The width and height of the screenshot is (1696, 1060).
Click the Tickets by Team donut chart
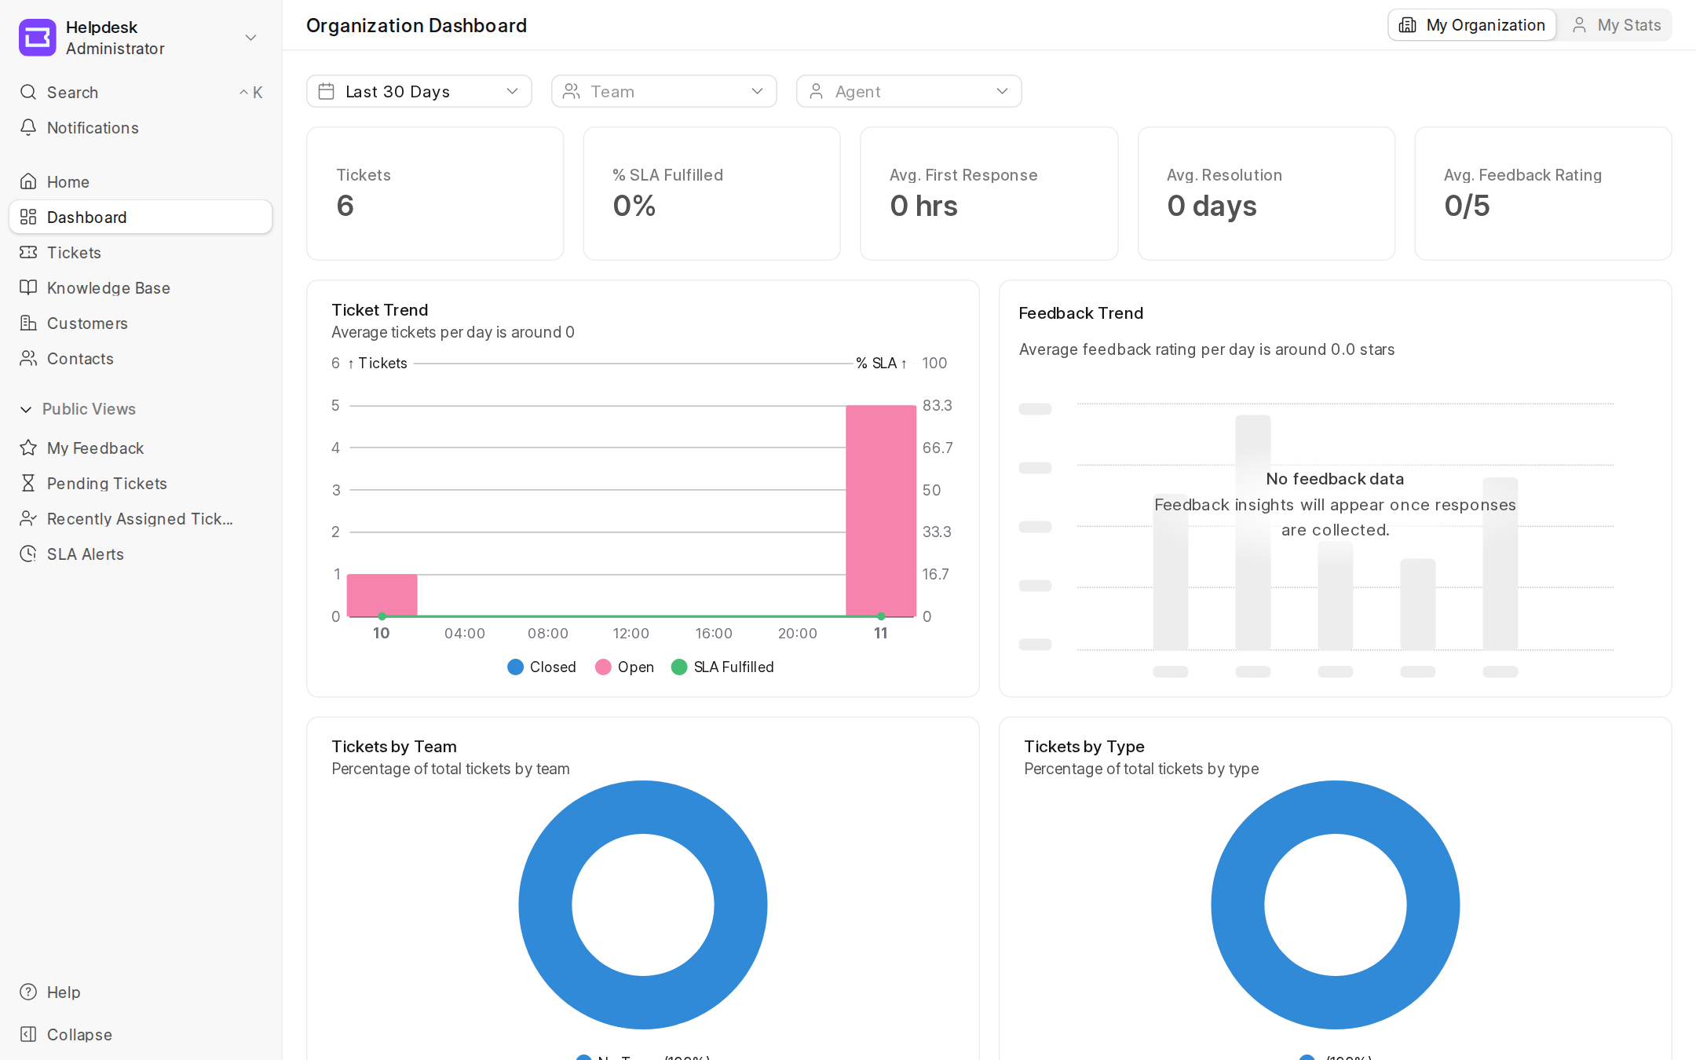point(643,905)
